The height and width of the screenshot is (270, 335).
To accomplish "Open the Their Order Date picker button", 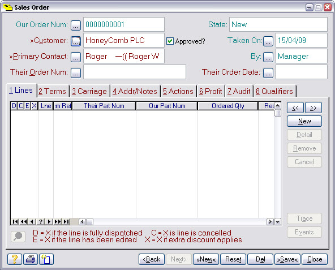I will tap(268, 73).
